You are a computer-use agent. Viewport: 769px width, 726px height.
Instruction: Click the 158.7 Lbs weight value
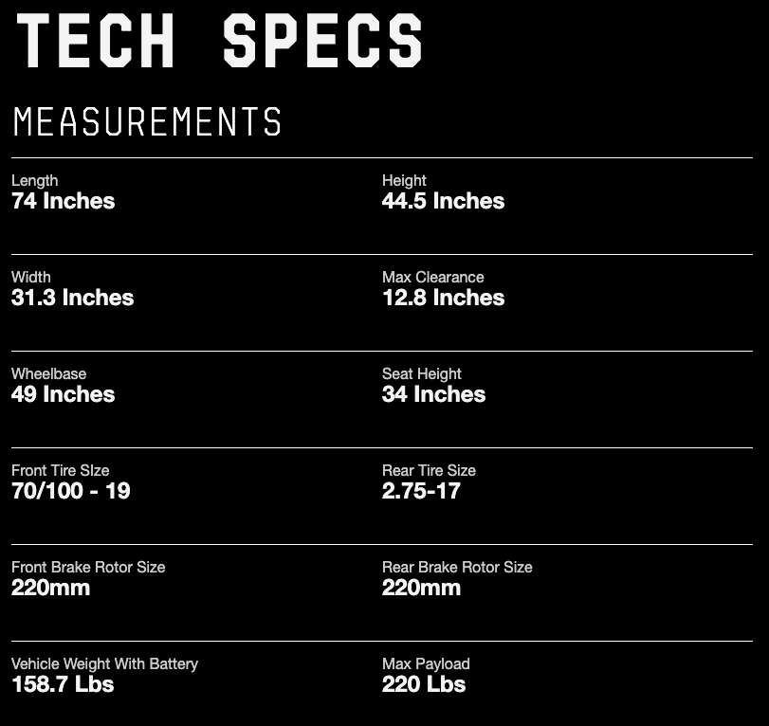click(x=63, y=684)
